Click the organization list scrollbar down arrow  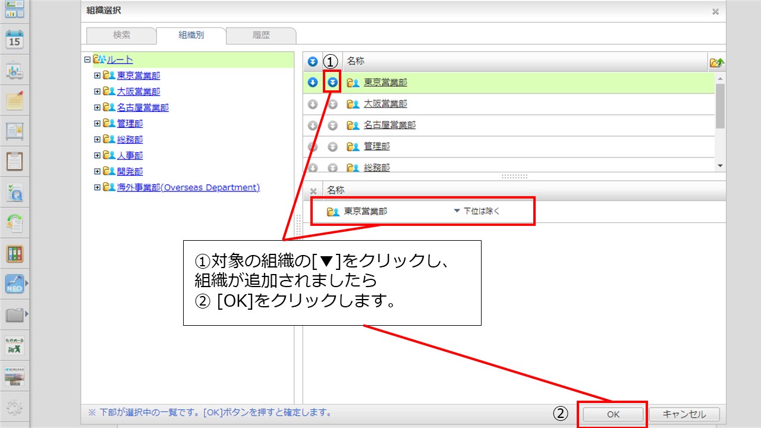click(721, 166)
